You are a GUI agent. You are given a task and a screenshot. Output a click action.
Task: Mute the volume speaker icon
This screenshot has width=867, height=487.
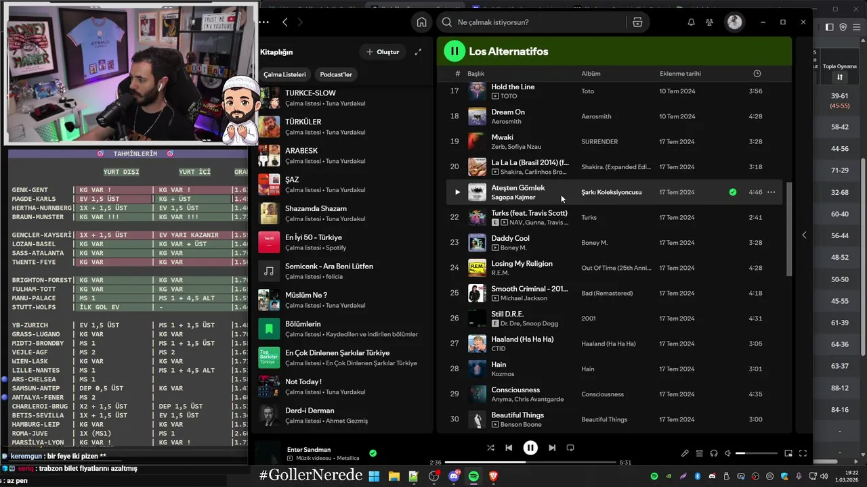(727, 453)
